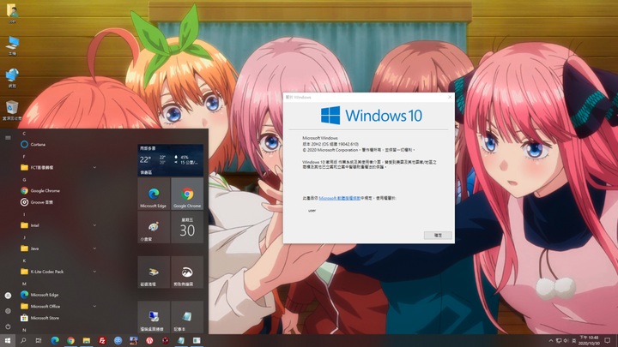Click letter header C in app list
618x347 pixels.
pyautogui.click(x=24, y=134)
